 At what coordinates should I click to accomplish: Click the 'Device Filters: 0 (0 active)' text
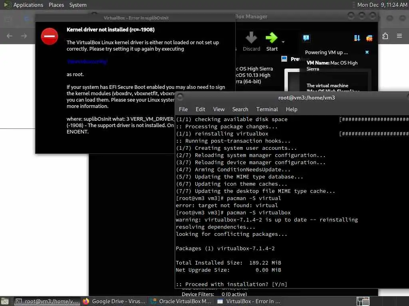coord(214,294)
